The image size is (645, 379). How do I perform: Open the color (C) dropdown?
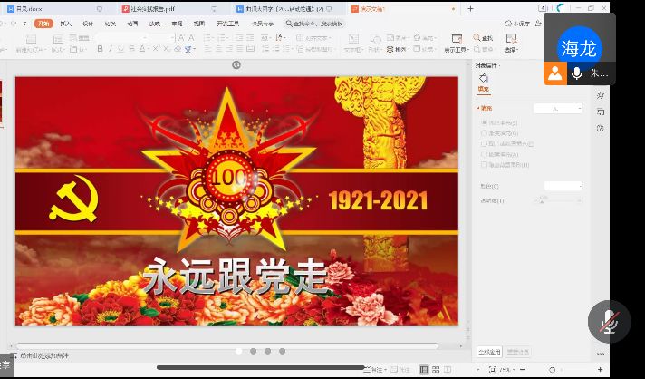(x=563, y=186)
